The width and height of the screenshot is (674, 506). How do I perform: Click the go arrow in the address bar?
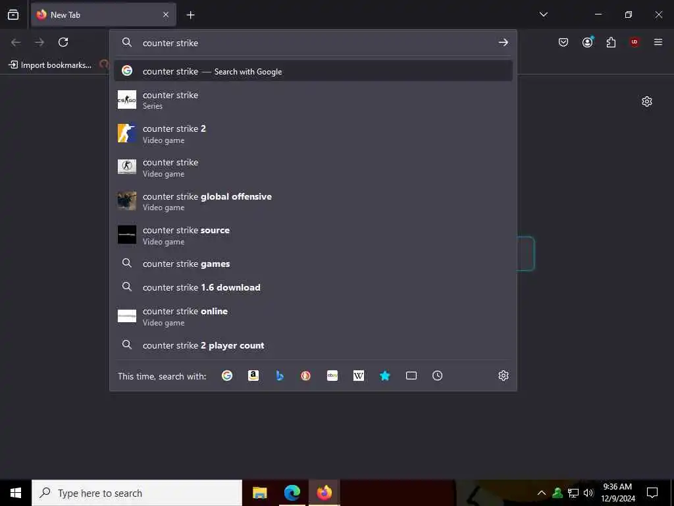pyautogui.click(x=503, y=42)
